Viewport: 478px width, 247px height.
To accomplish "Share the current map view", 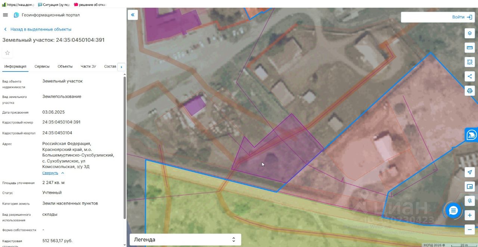I will [x=470, y=76].
